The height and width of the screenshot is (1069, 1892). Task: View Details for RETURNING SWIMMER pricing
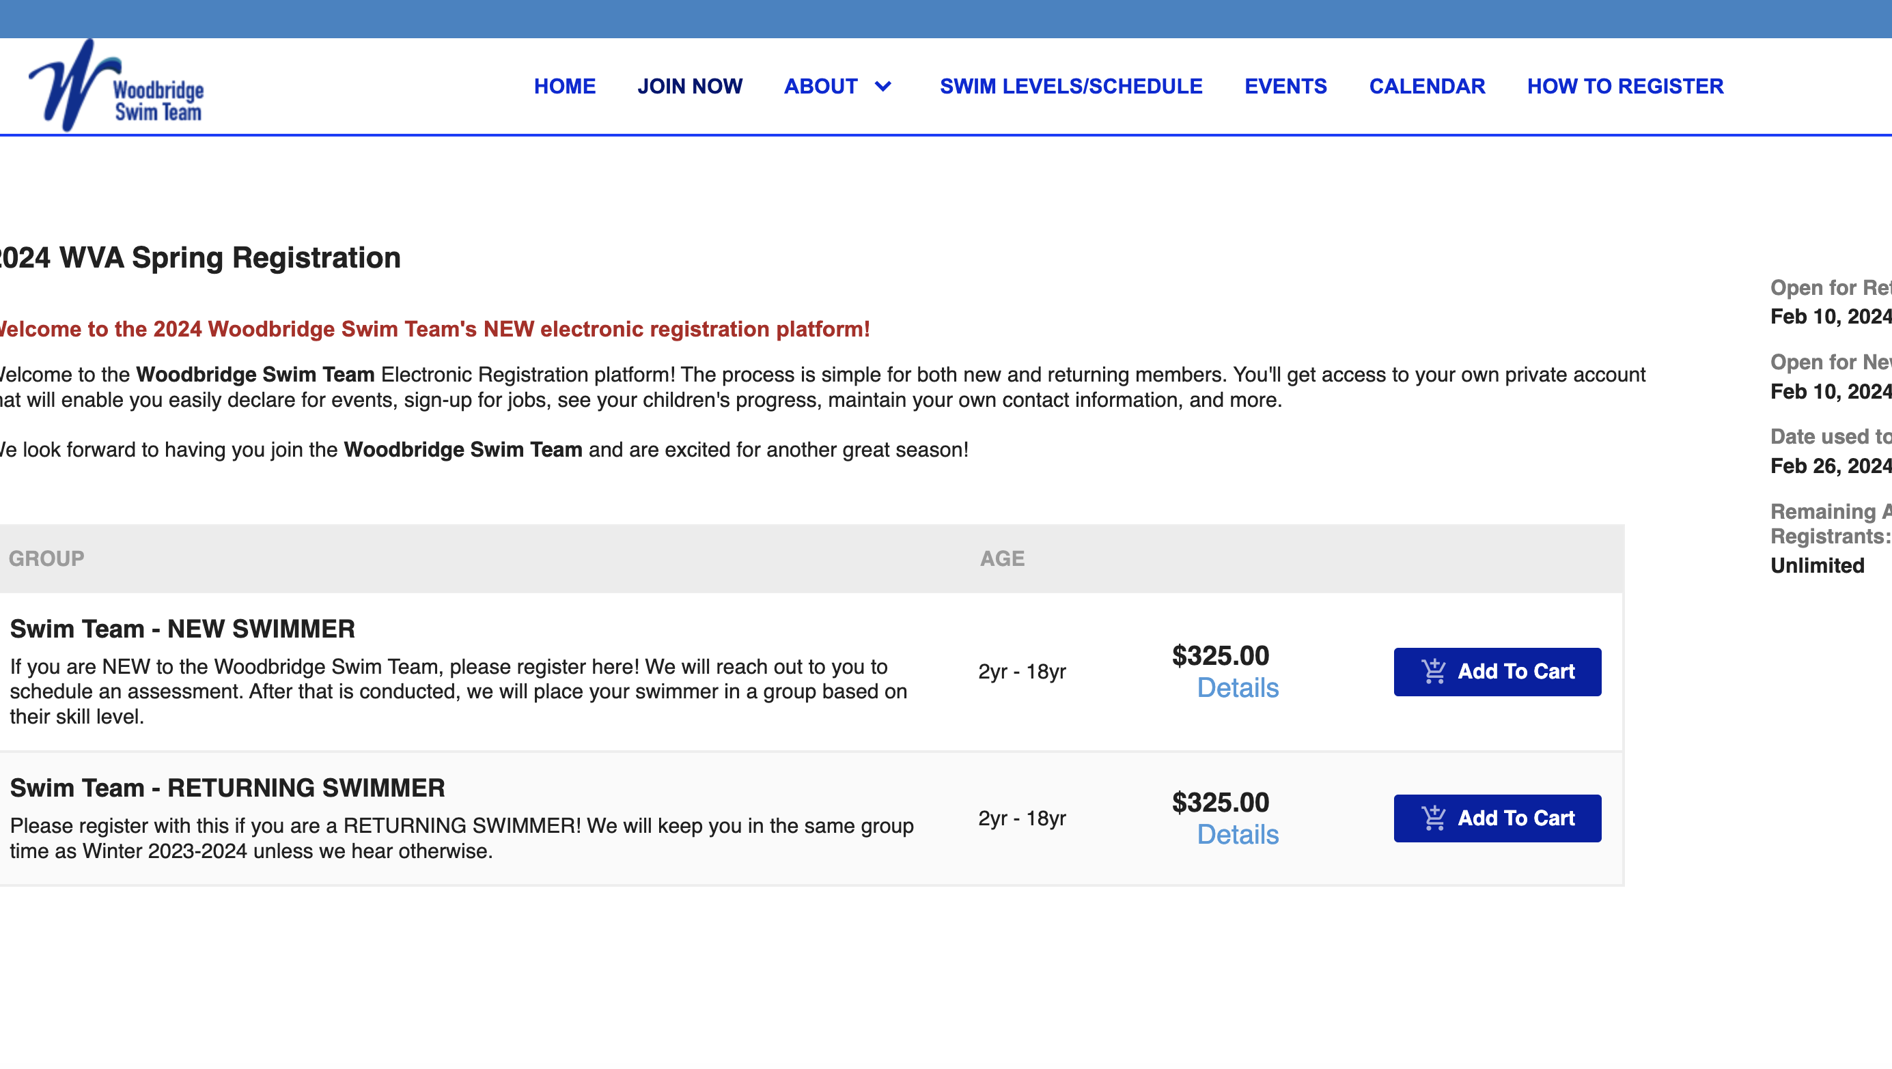click(1238, 835)
